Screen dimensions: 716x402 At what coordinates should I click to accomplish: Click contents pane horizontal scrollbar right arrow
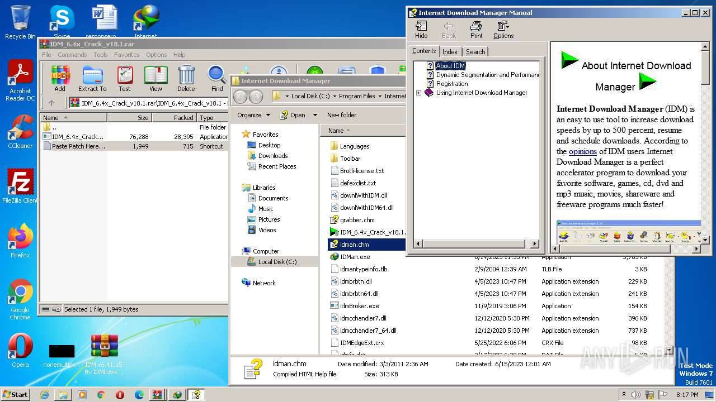pos(534,244)
